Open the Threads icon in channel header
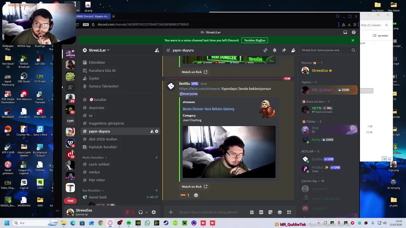The width and height of the screenshot is (406, 228). click(x=265, y=50)
